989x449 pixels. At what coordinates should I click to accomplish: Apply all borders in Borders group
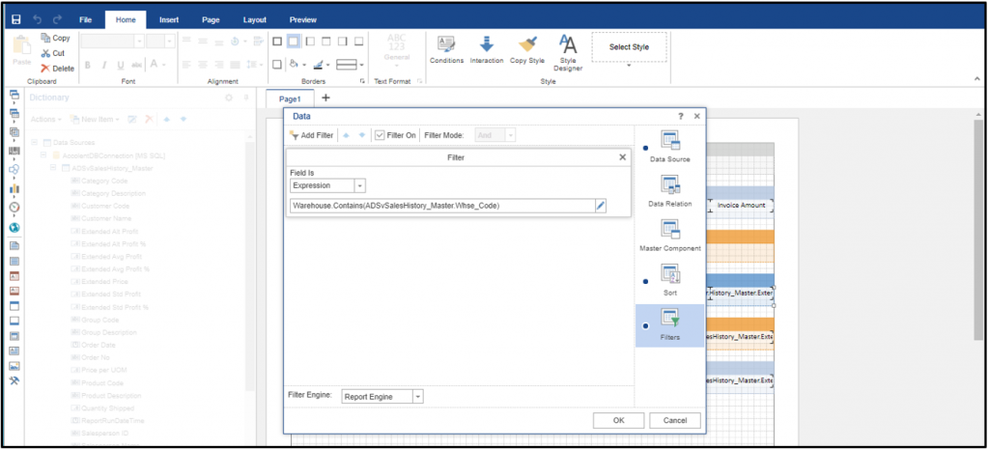[x=277, y=42]
